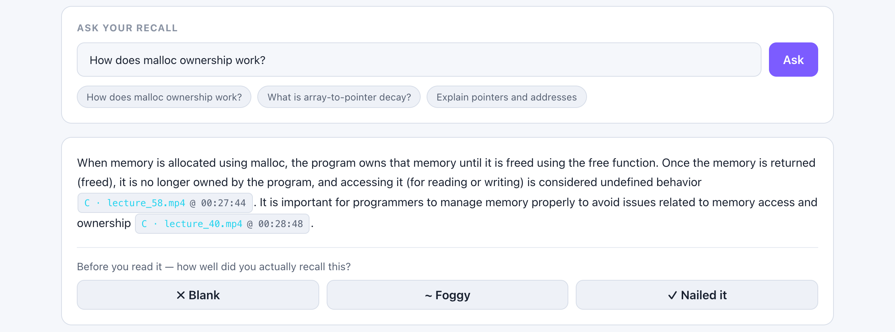The image size is (895, 332).
Task: Open the lecture_40.mp4 citation link
Action: click(222, 224)
